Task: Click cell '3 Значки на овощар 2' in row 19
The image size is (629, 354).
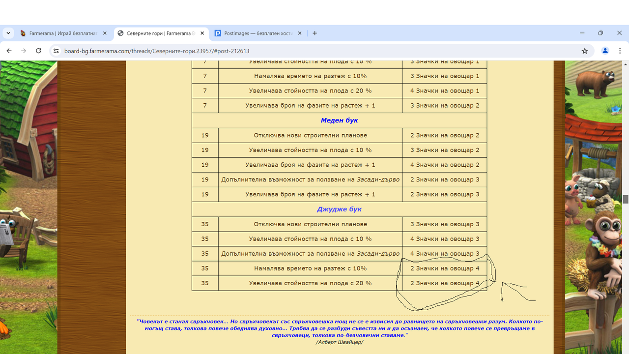Action: click(x=445, y=150)
